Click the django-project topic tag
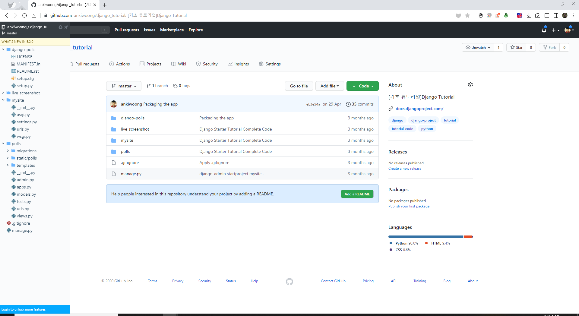The width and height of the screenshot is (579, 316). click(x=423, y=120)
